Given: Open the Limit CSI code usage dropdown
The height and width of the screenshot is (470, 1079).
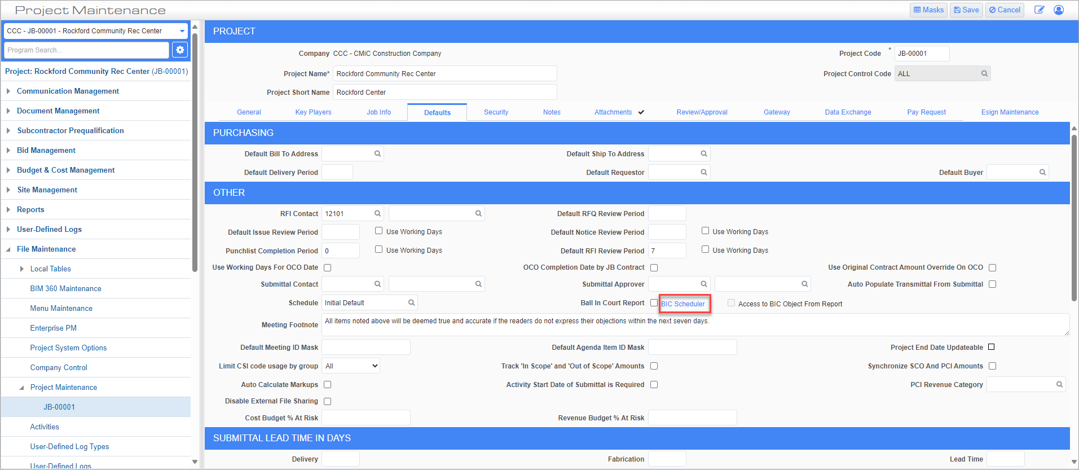Looking at the screenshot, I should (351, 366).
